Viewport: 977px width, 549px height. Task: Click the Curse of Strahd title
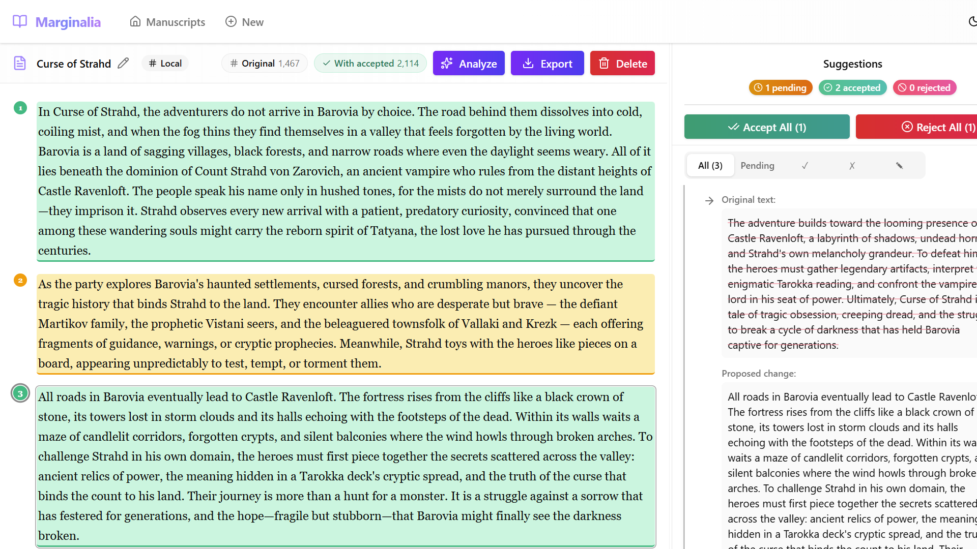pos(74,63)
